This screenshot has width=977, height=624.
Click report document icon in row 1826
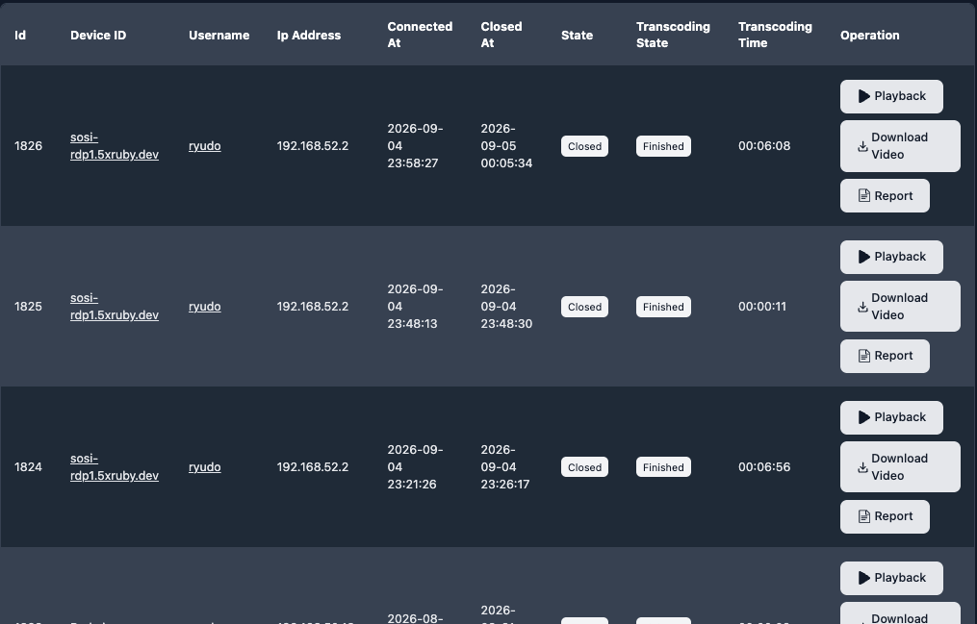click(x=863, y=196)
